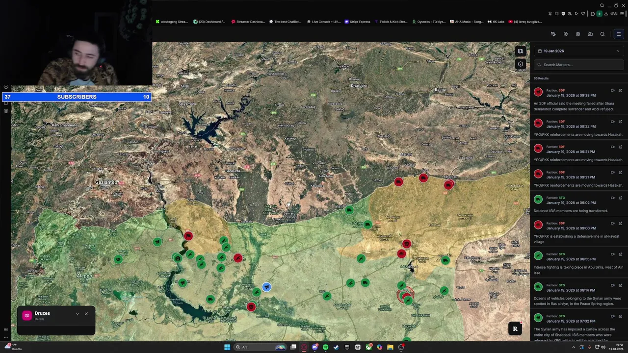Open 6K Labs bookmark
Image resolution: width=628 pixels, height=353 pixels.
click(x=496, y=22)
